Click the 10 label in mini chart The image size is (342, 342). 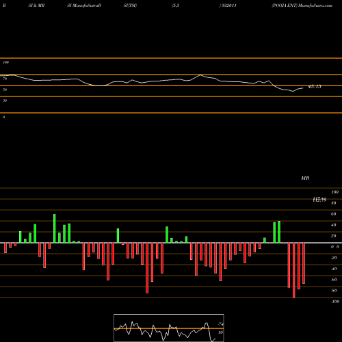coord(220,332)
